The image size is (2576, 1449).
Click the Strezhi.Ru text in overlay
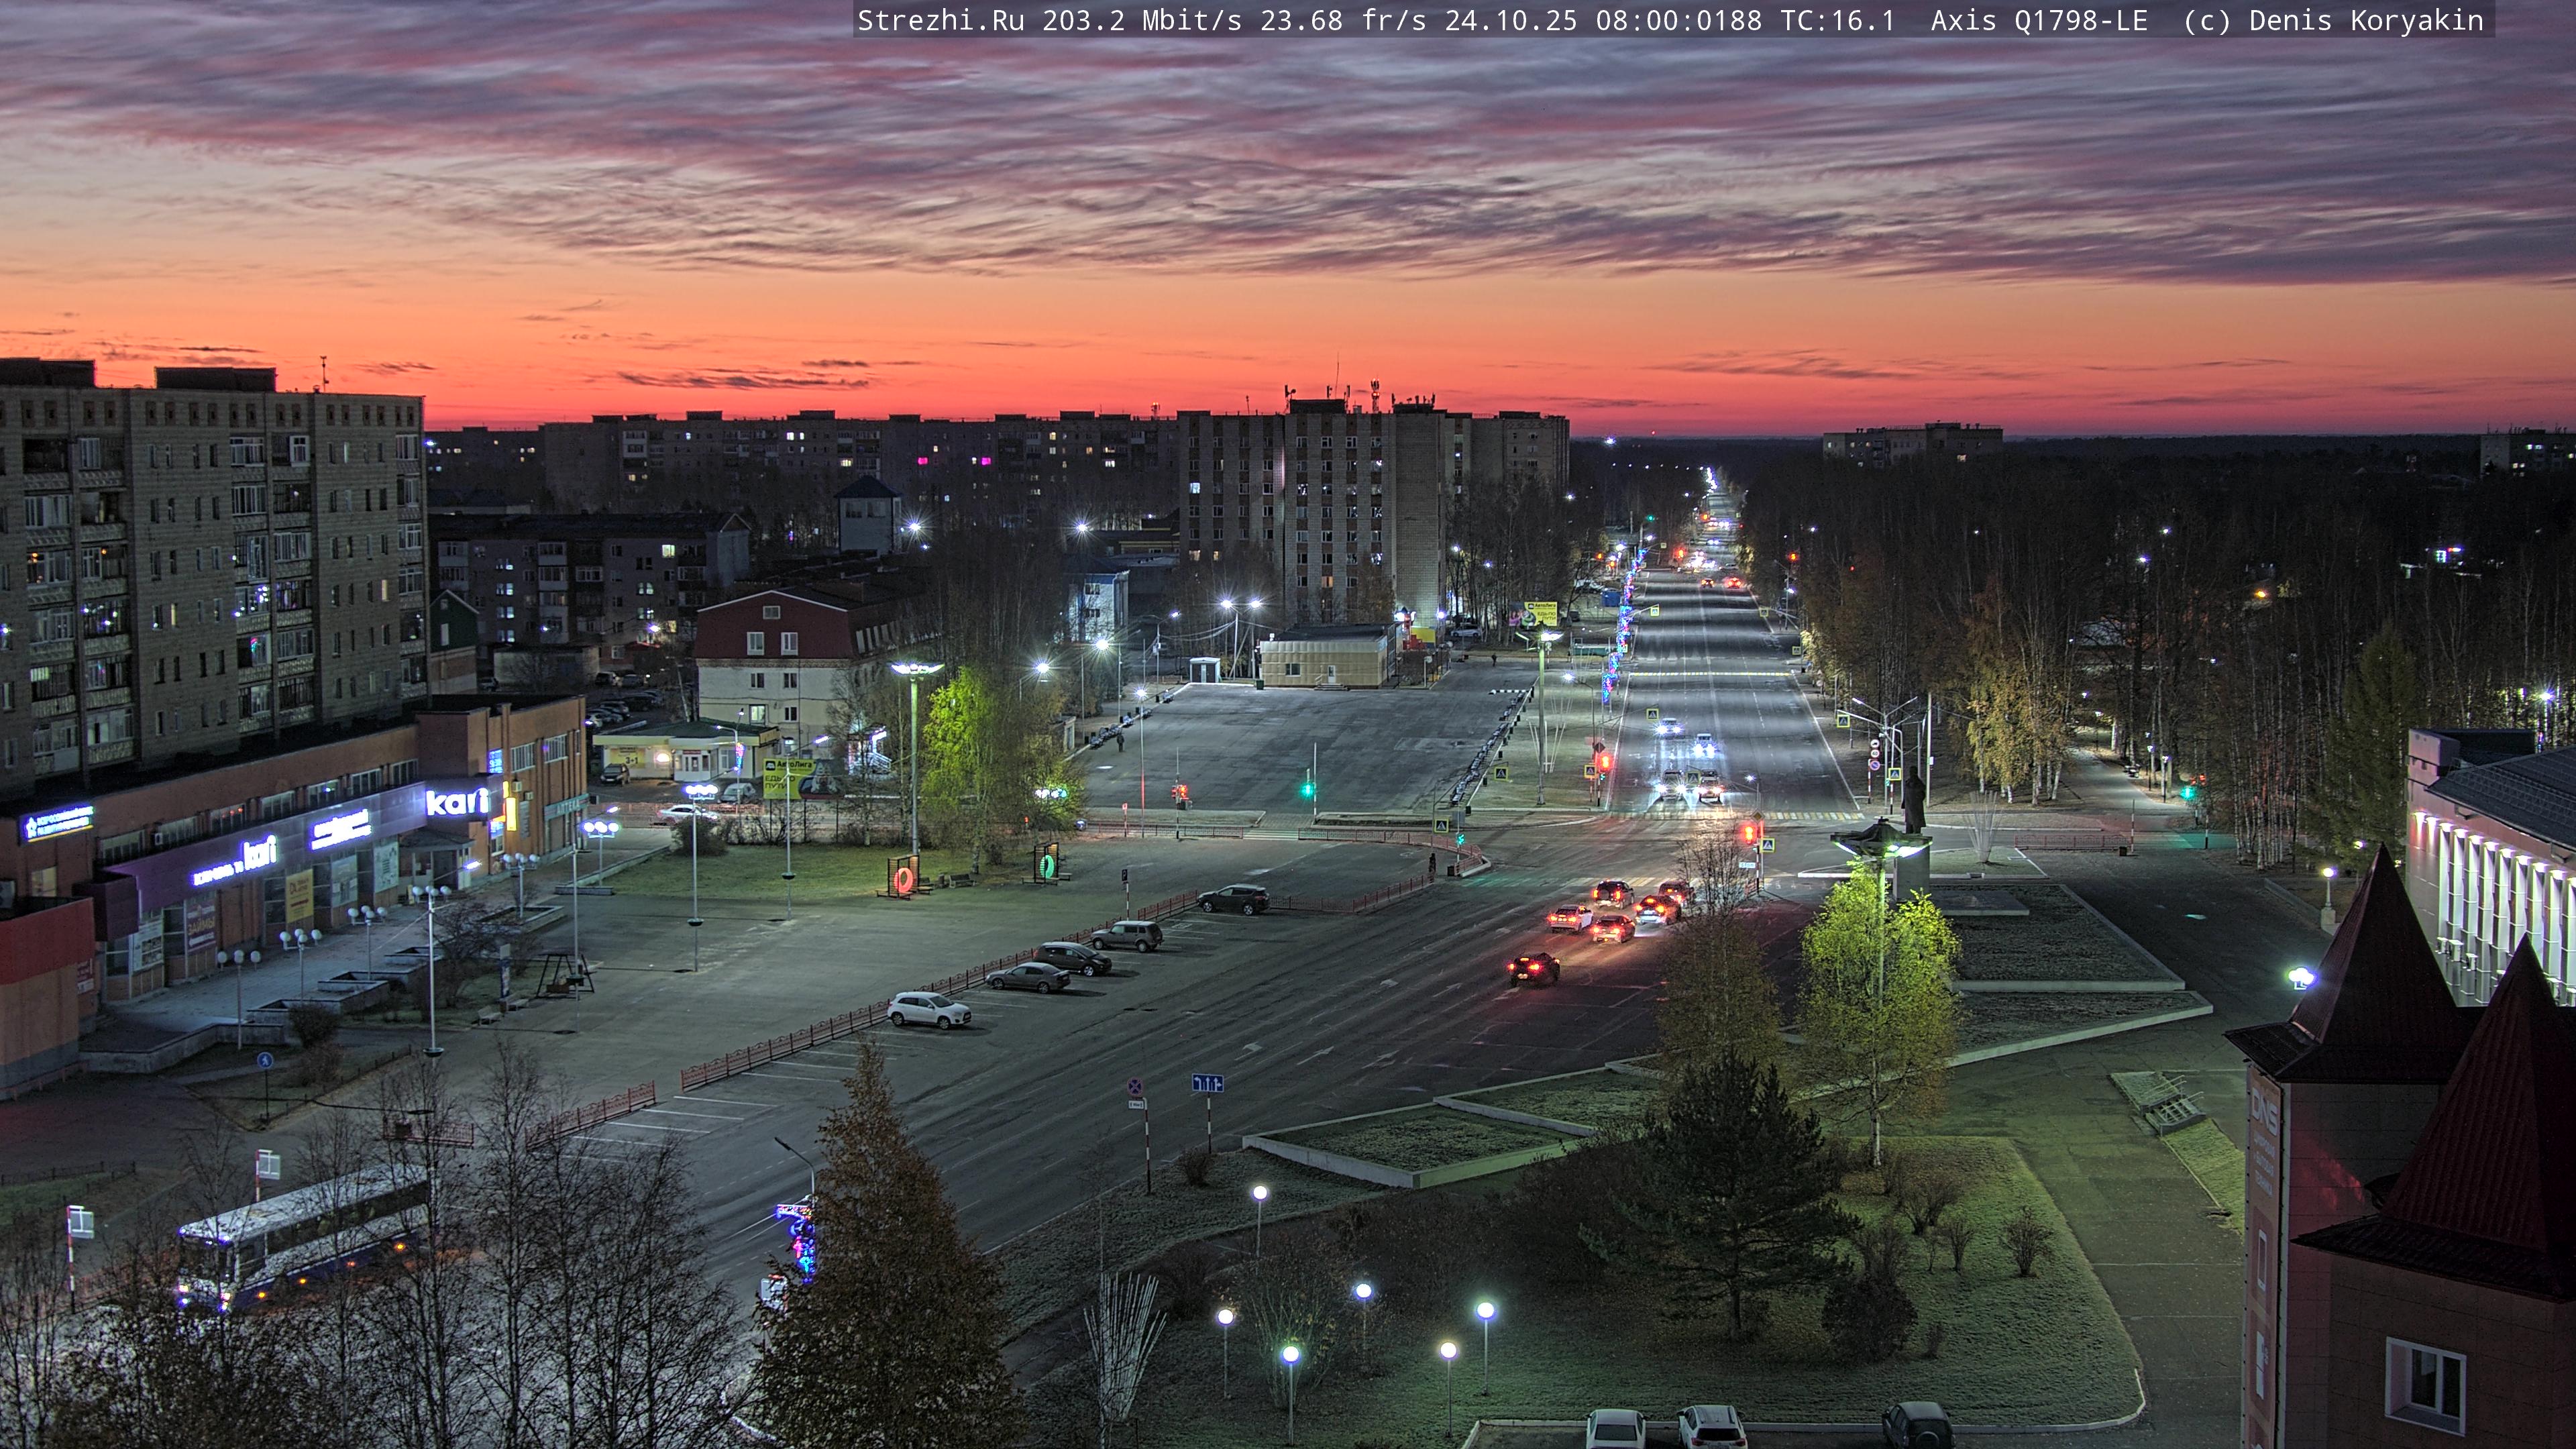click(x=940, y=20)
